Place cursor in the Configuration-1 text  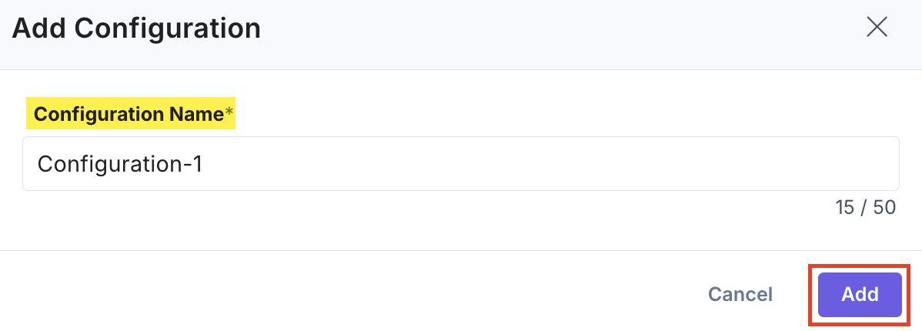coord(119,164)
